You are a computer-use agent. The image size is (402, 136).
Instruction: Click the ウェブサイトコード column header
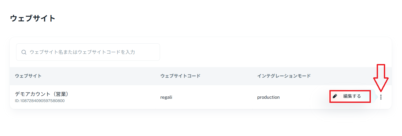pyautogui.click(x=180, y=76)
